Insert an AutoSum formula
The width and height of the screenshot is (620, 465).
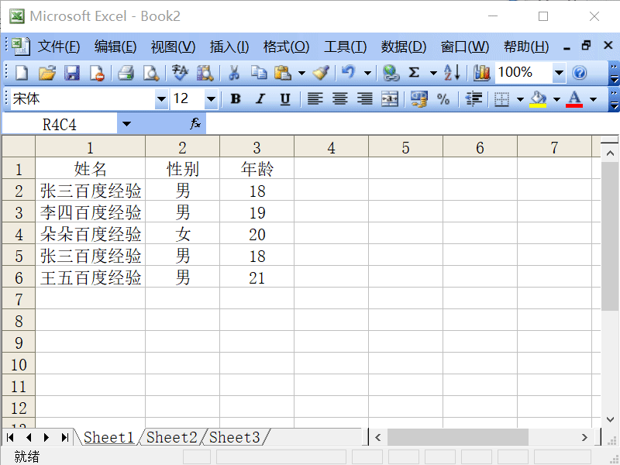(415, 72)
